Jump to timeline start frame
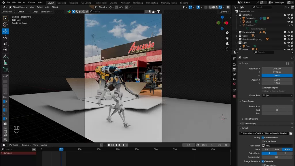This screenshot has width=295, height=166. pyautogui.click(x=109, y=145)
